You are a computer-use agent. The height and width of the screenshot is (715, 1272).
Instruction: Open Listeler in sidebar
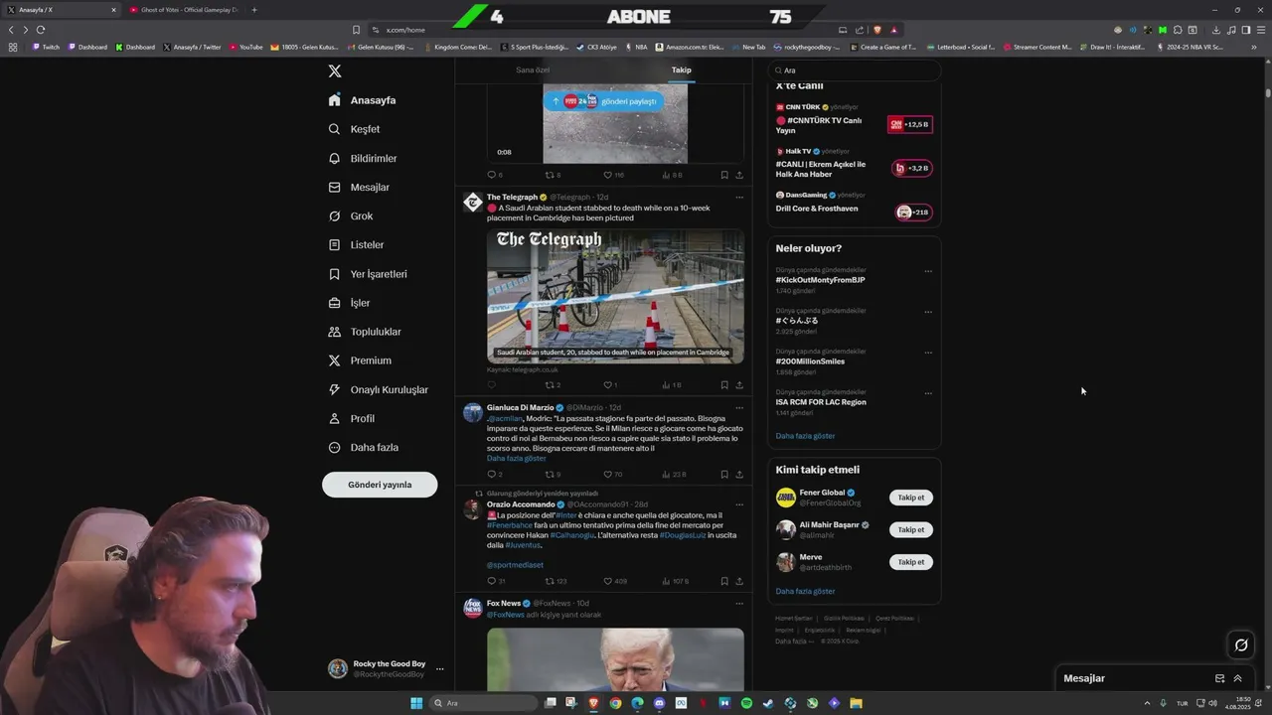click(356, 244)
